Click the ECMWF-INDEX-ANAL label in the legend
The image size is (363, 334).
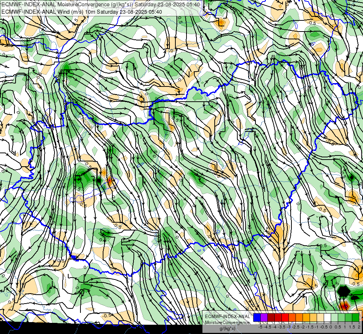coord(227,317)
